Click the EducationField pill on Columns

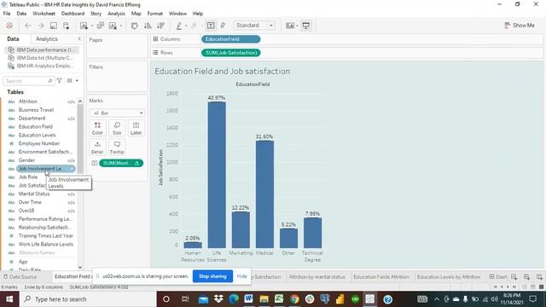tap(231, 39)
